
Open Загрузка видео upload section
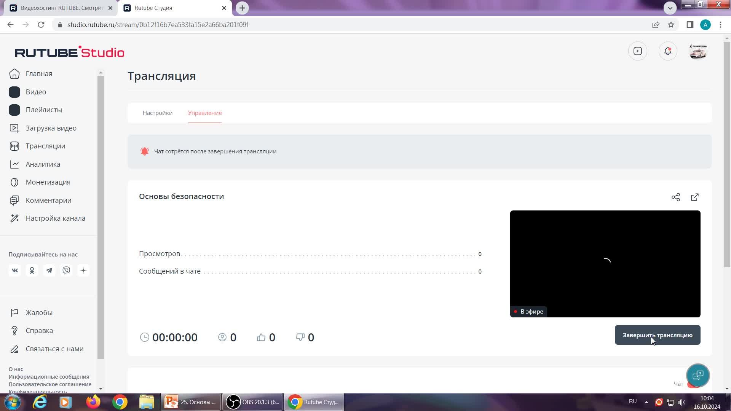51,128
